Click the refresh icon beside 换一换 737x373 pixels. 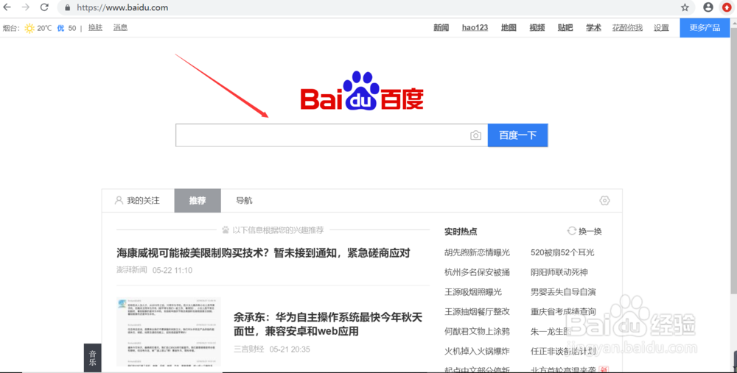tap(572, 231)
